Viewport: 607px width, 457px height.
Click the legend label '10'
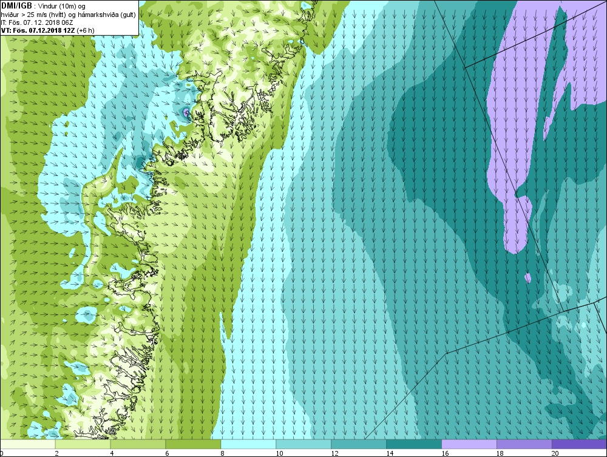[279, 453]
